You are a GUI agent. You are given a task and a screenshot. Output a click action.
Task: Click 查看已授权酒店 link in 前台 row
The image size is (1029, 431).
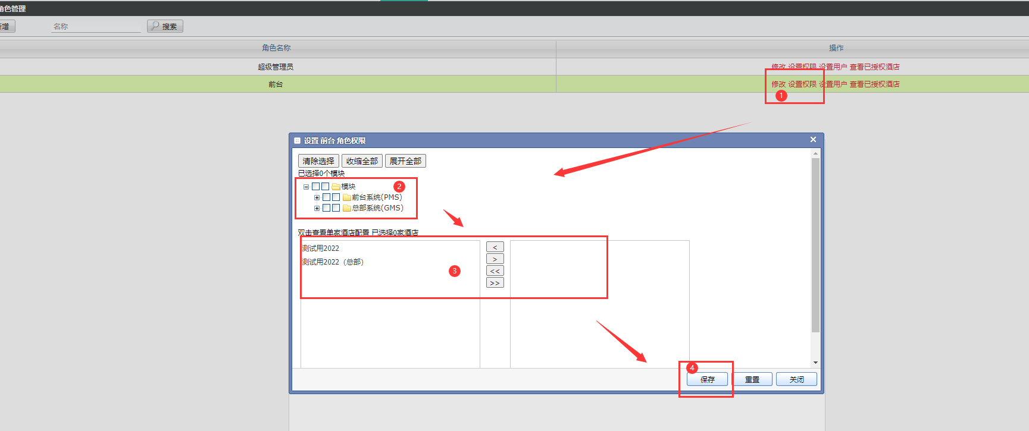tap(874, 84)
